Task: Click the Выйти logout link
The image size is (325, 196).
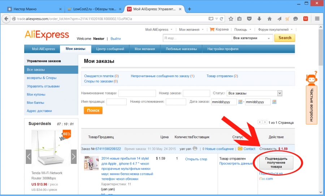Action: (x=116, y=39)
